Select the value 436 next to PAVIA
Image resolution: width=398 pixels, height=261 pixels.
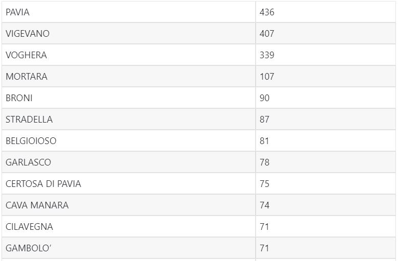tap(267, 12)
